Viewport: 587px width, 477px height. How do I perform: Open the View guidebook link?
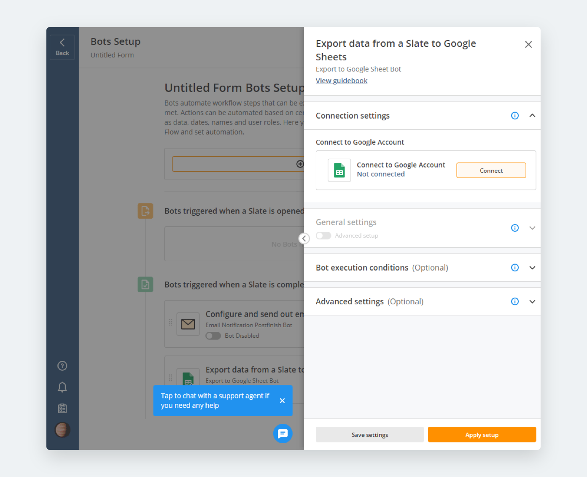342,81
